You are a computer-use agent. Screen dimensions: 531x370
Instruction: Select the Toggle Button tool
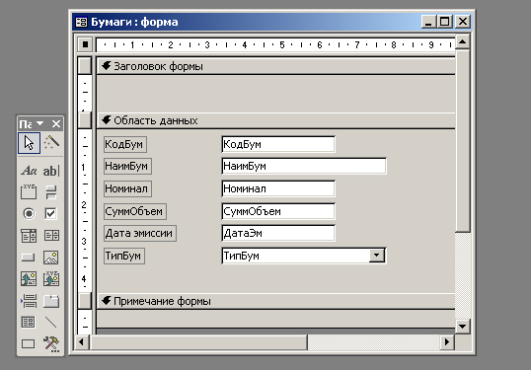coord(51,192)
